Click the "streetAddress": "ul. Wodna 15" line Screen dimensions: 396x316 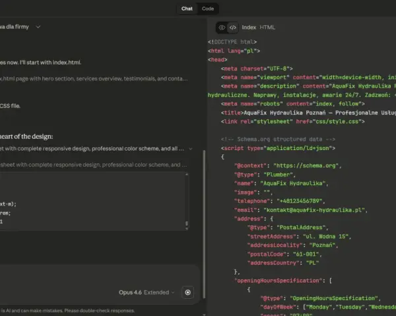click(299, 236)
